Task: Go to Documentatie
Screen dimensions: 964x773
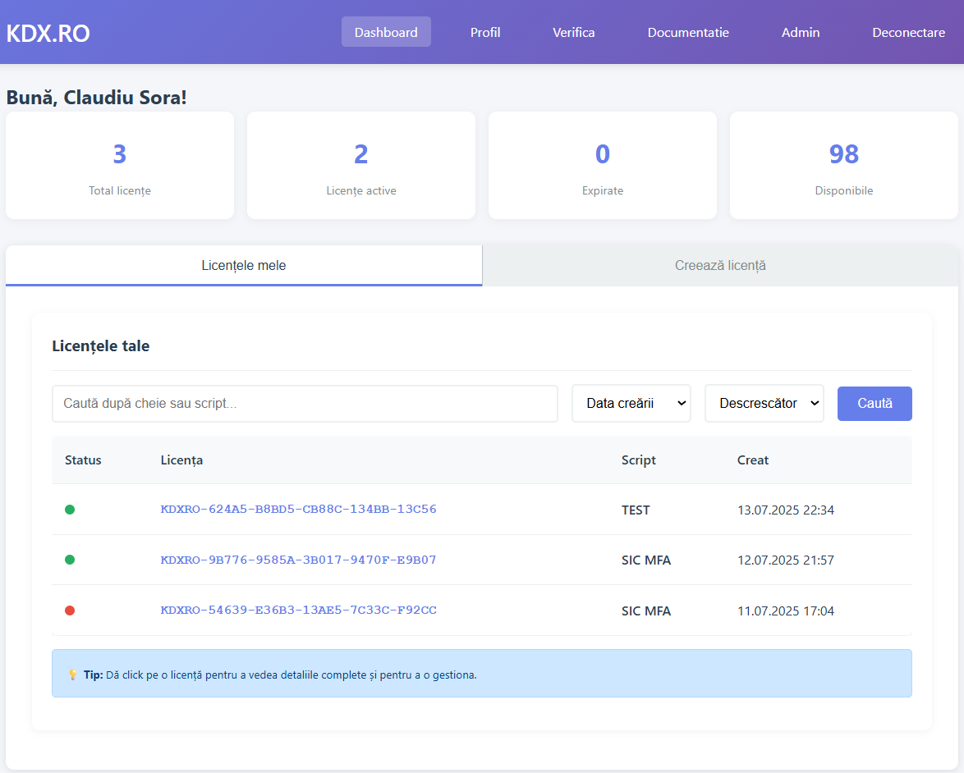Action: pyautogui.click(x=688, y=32)
